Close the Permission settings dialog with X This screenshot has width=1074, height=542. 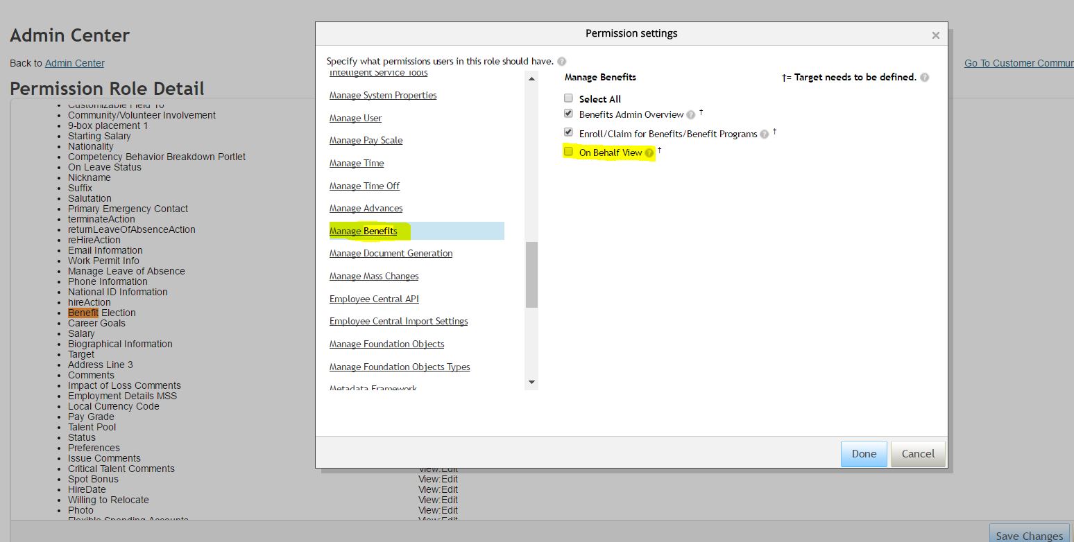(935, 35)
